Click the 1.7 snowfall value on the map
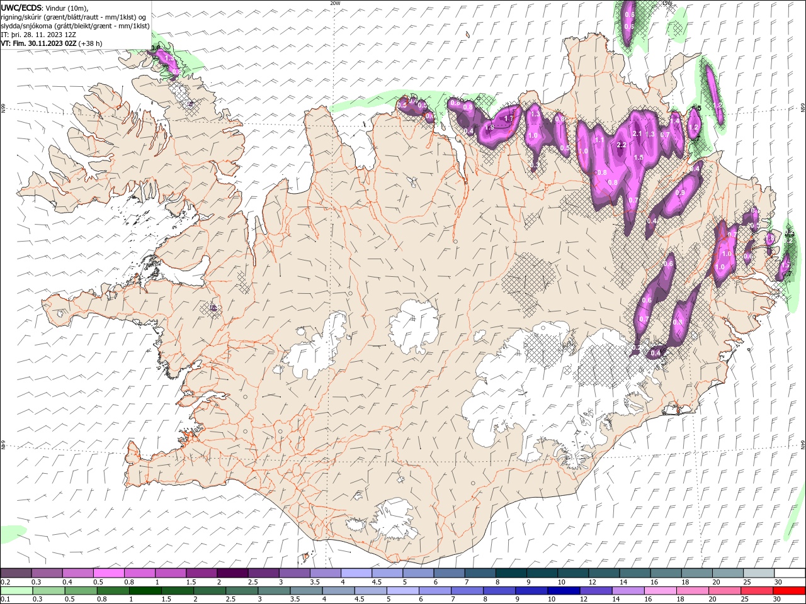The image size is (806, 604). (x=509, y=118)
